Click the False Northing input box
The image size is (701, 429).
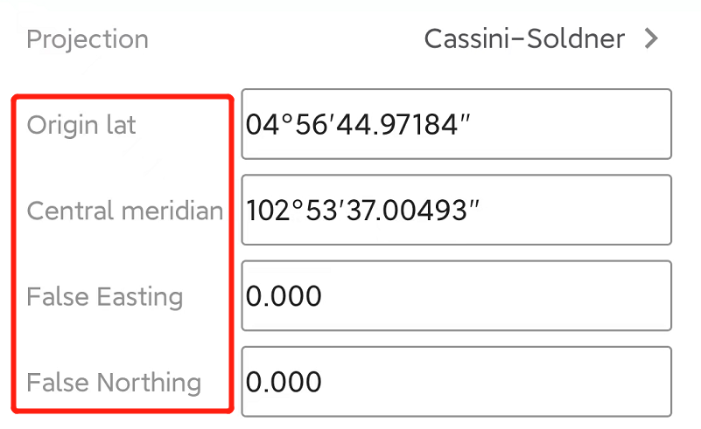pyautogui.click(x=456, y=381)
